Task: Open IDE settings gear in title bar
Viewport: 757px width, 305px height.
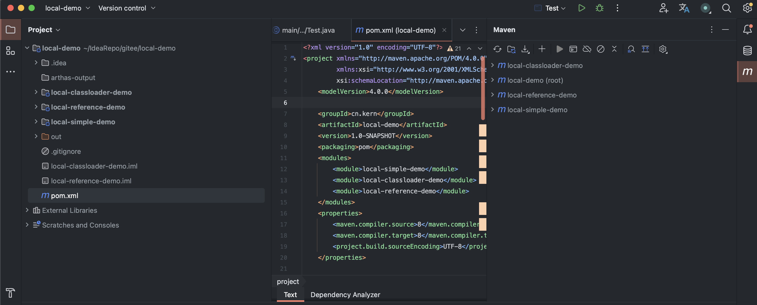Action: (x=747, y=8)
